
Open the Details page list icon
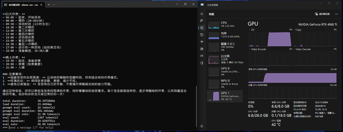point(202,56)
